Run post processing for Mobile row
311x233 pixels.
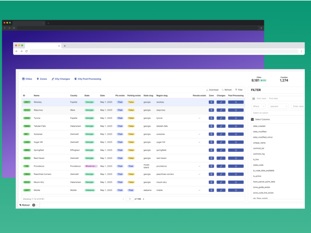236,190
